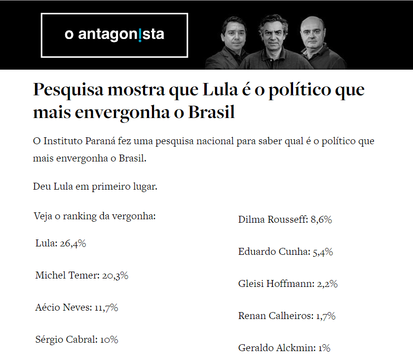
Task: Click the Instituto Paraná intro paragraph
Action: click(x=203, y=150)
